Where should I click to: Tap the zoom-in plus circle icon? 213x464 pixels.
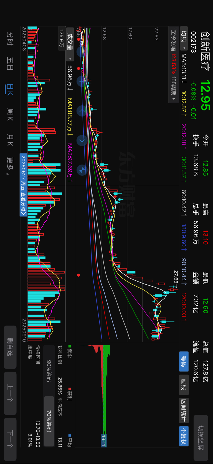pyautogui.click(x=82, y=81)
